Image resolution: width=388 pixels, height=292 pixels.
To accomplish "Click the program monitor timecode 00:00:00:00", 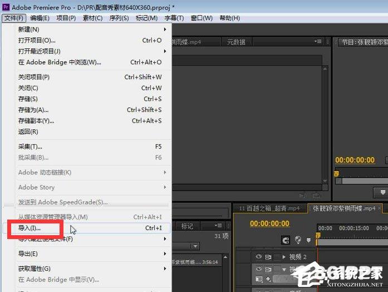I will tap(355, 160).
